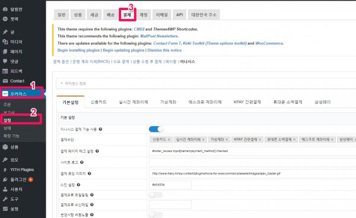Enable the 결제오류 메일알림 switch
The image size is (356, 218).
click(x=155, y=195)
